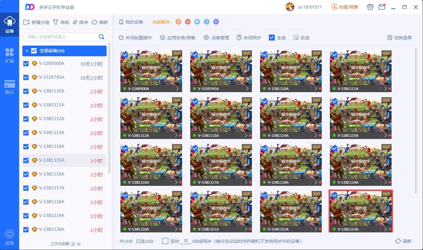The width and height of the screenshot is (423, 250).
Task: Expand the arrow on V-1381110A thumbnail
Action: pyautogui.click(x=315, y=89)
